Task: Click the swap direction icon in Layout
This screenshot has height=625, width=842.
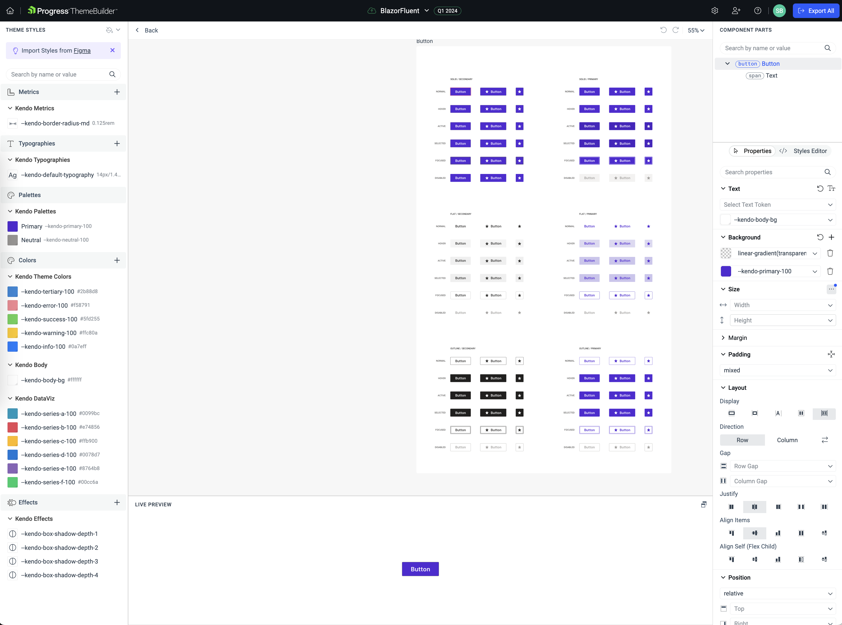Action: coord(826,440)
